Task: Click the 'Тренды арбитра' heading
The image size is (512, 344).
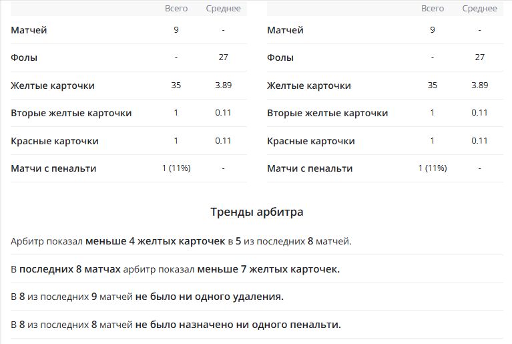Action: (256, 212)
